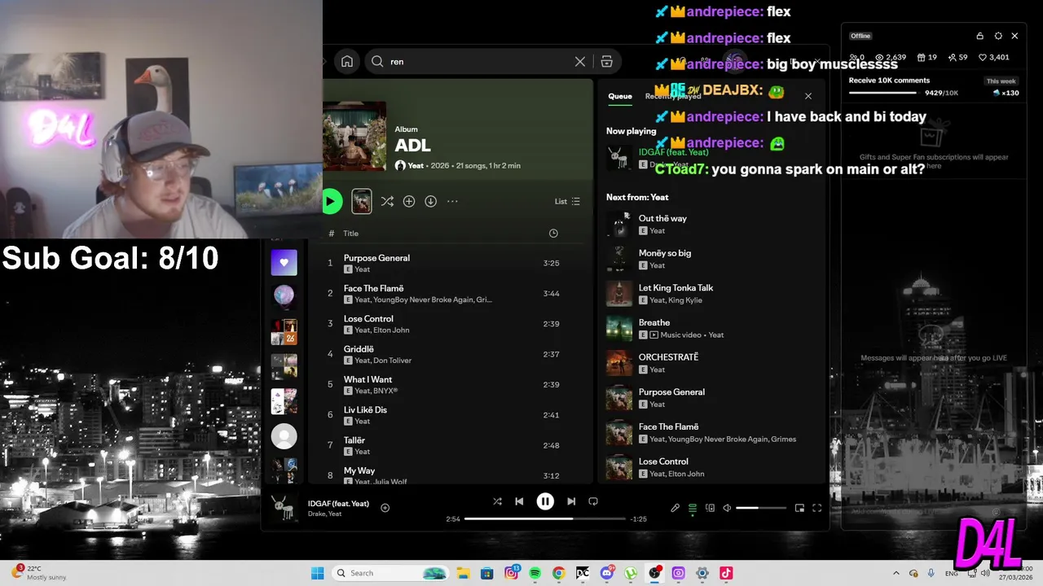Open currently playing IDGAF album art
The image size is (1043, 586).
pyautogui.click(x=284, y=508)
